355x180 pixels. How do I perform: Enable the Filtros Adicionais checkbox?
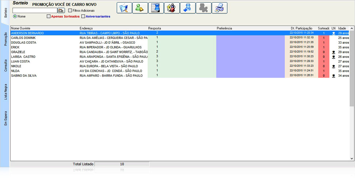click(70, 11)
